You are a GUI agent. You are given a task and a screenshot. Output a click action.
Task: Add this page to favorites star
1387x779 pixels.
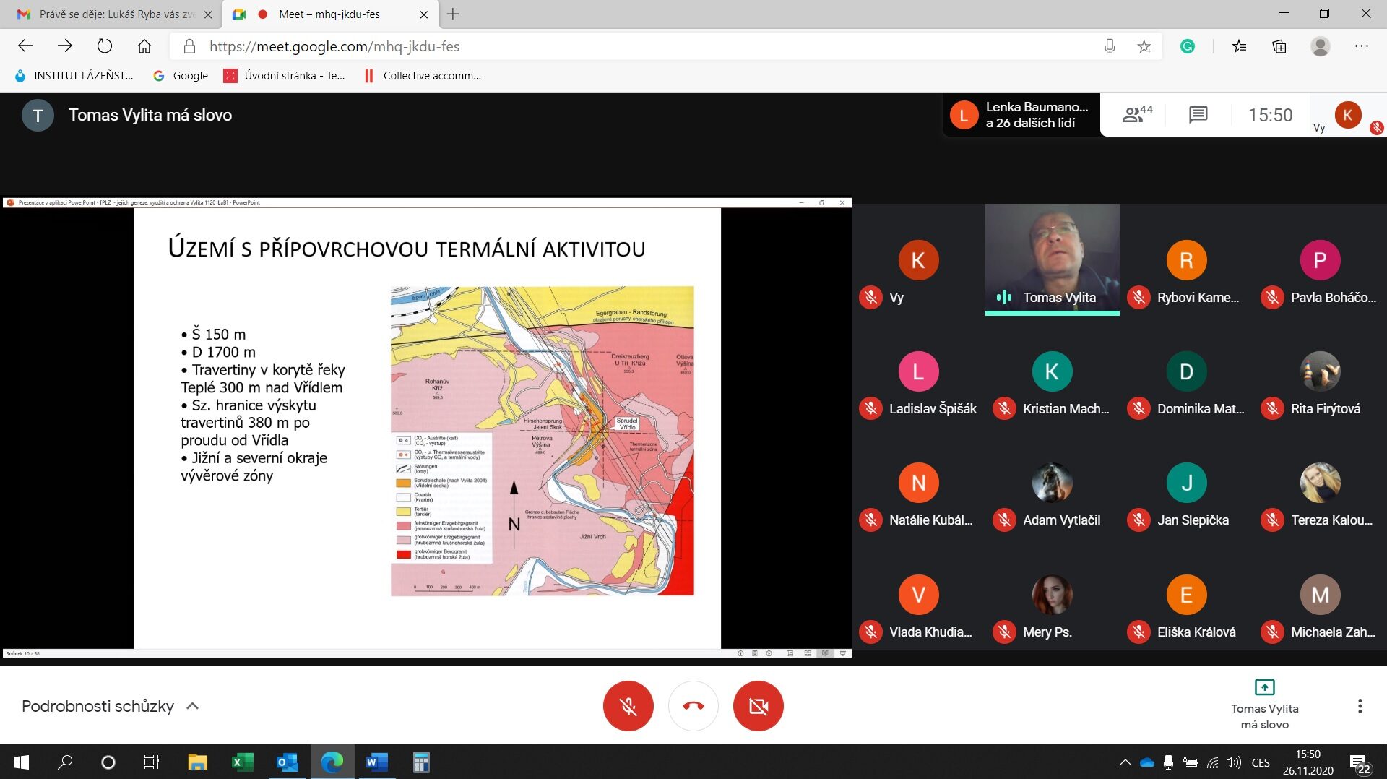tap(1144, 46)
